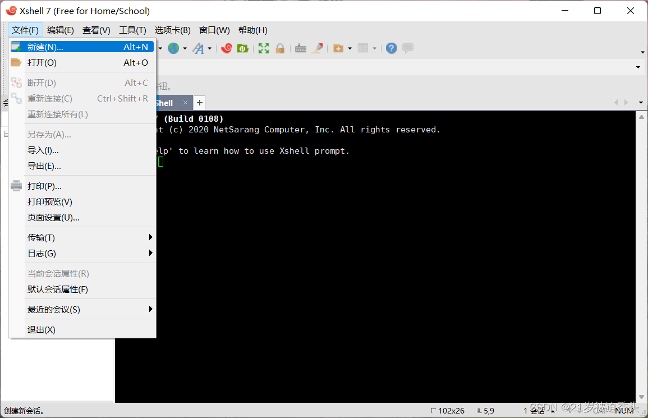Launch Xftp via green folder icon
The height and width of the screenshot is (418, 648).
coord(242,48)
